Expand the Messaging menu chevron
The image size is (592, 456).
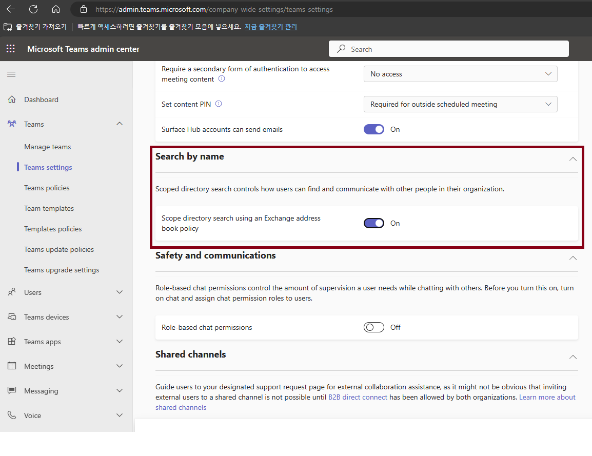tap(120, 390)
